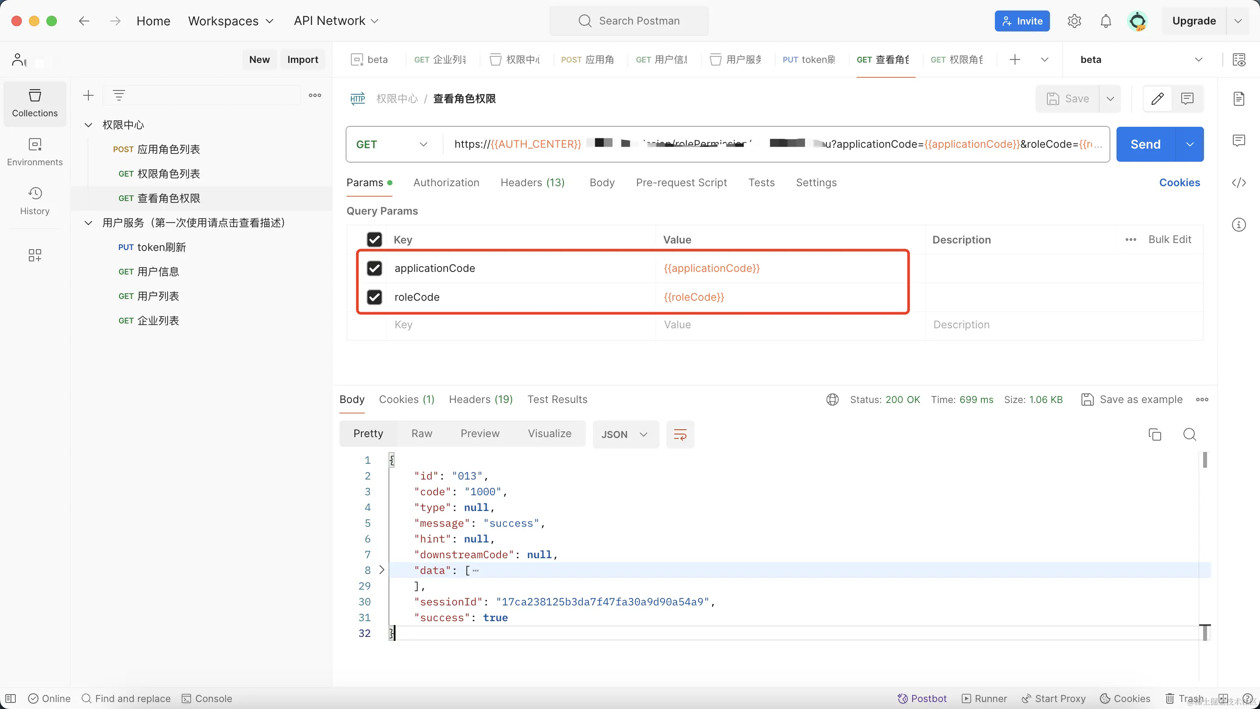Open the notifications bell
This screenshot has height=709, width=1260.
tap(1106, 21)
